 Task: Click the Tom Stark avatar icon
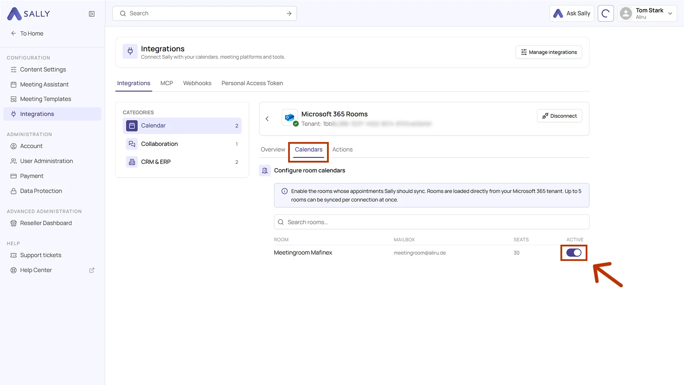pos(626,13)
